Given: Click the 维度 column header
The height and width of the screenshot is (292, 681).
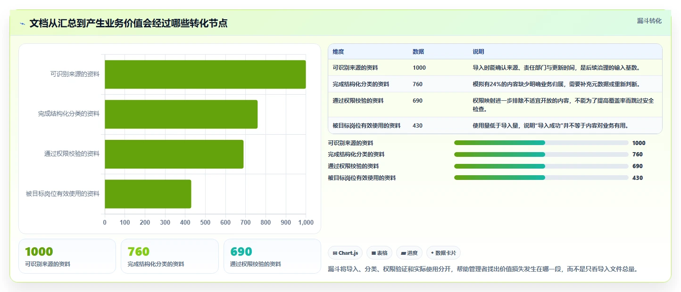Looking at the screenshot, I should pos(338,52).
